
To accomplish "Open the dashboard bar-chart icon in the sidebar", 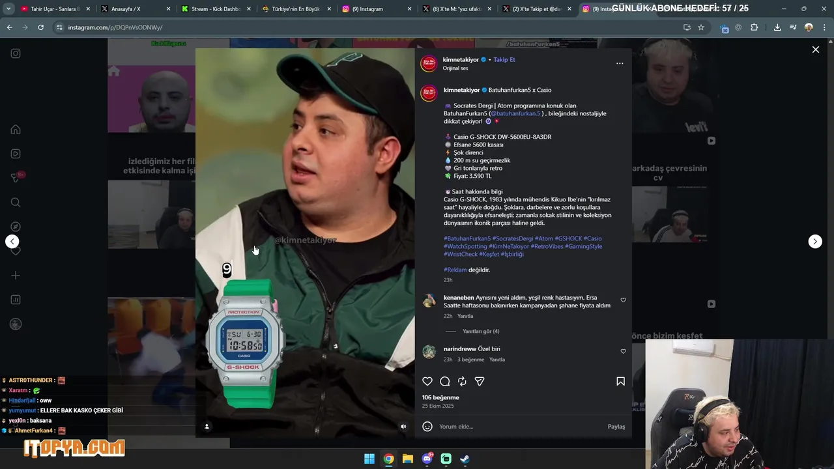I will pyautogui.click(x=16, y=300).
